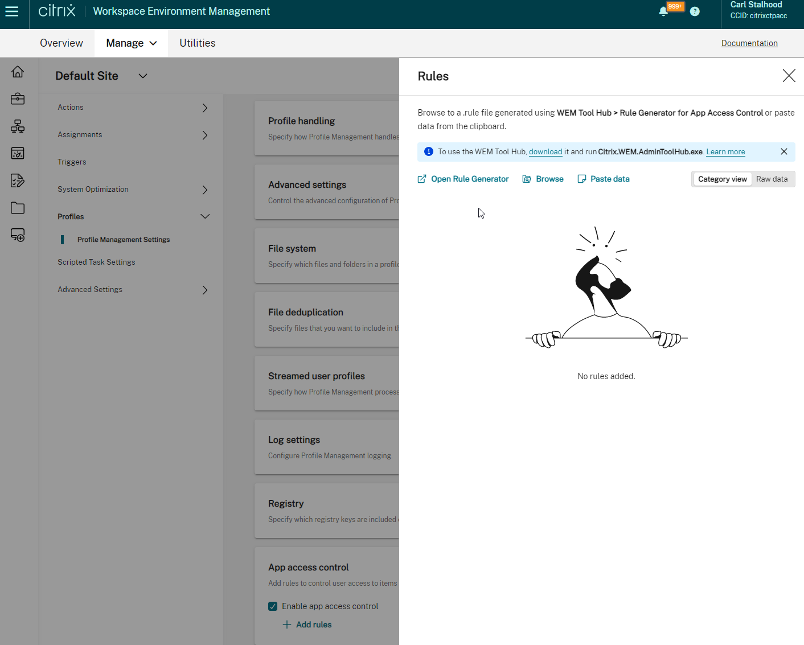
Task: Click the 'No rules added.' text
Action: pos(606,376)
